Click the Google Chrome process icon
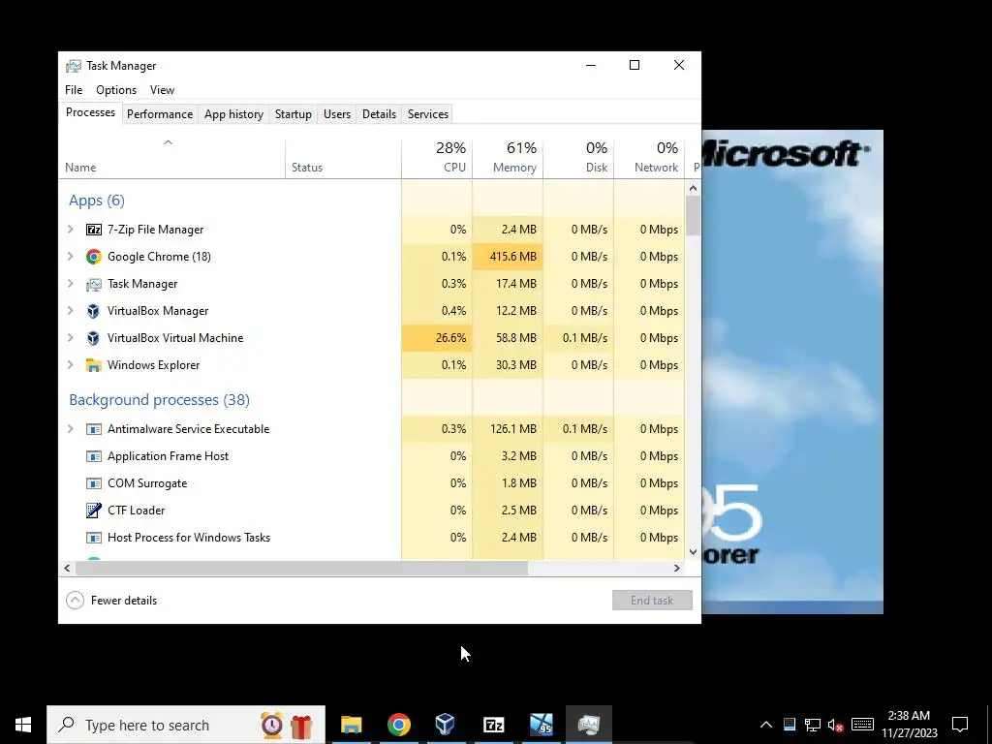992x744 pixels. (94, 257)
